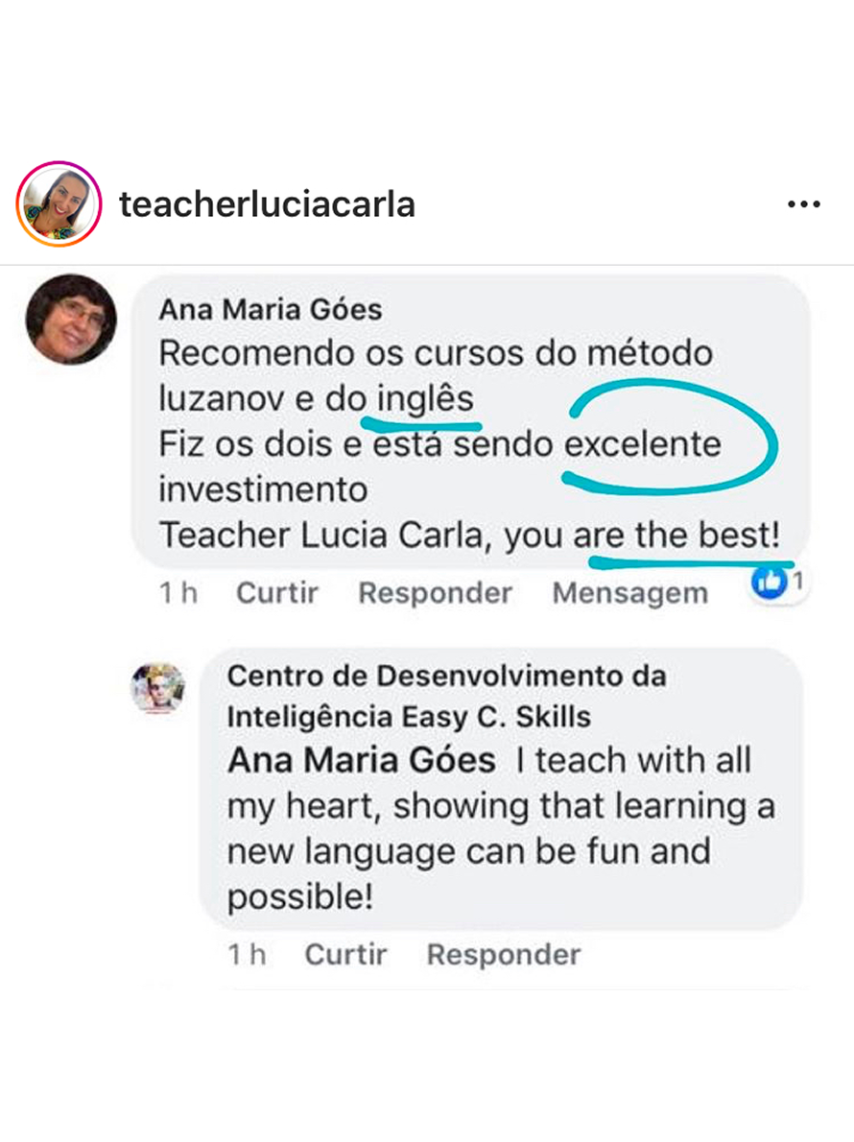Click the Centro de Desenvolvimento page avatar
This screenshot has width=854, height=1142.
[x=158, y=688]
